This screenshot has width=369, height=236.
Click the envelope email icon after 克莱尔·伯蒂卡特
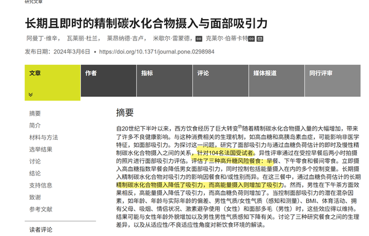[260, 39]
